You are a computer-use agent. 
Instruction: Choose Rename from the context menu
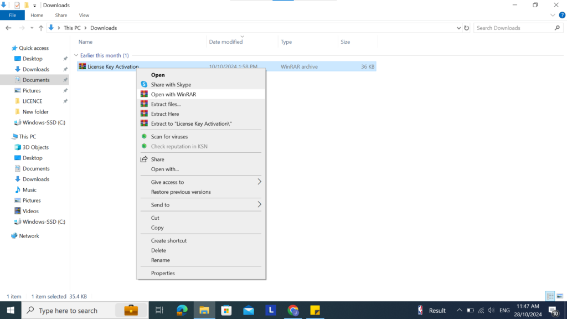pyautogui.click(x=201, y=260)
